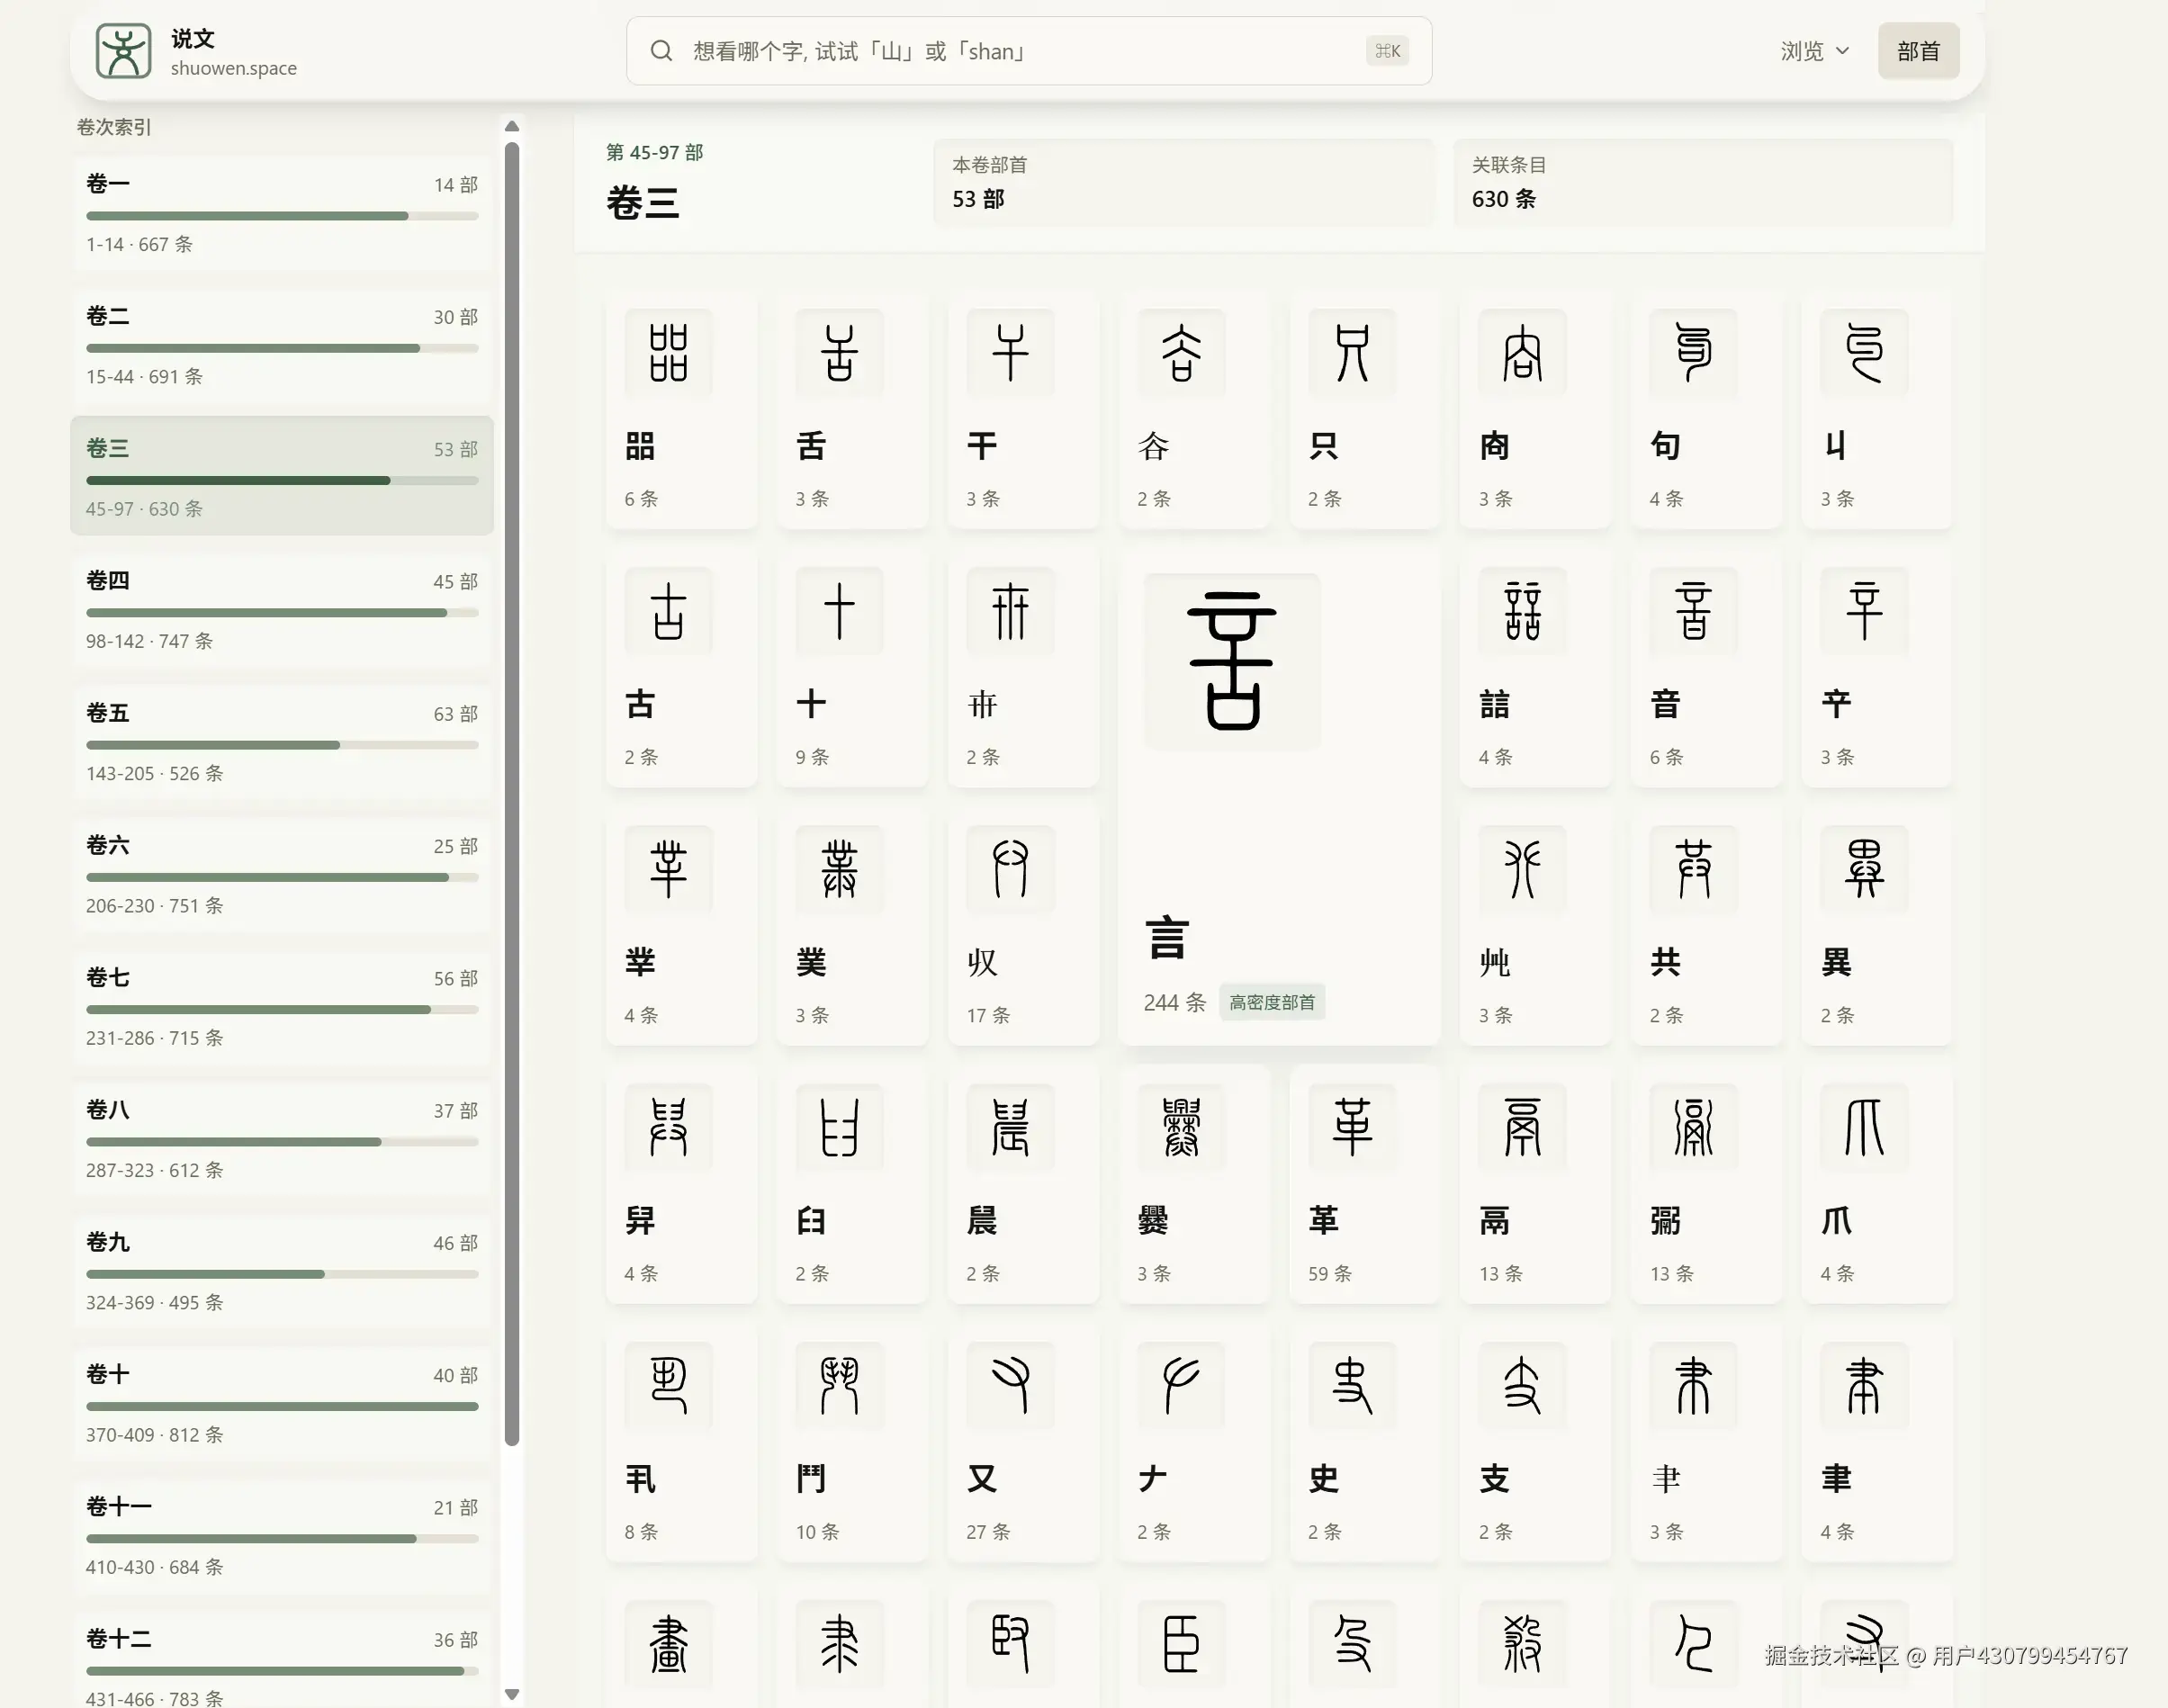The width and height of the screenshot is (2168, 1708).
Task: Select 卷六 in the volume index
Action: [282, 874]
